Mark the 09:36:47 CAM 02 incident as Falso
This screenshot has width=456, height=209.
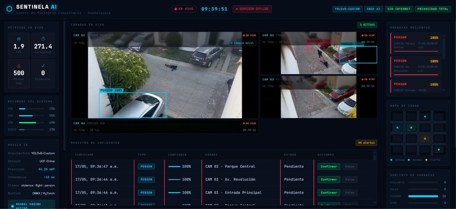click(x=350, y=167)
